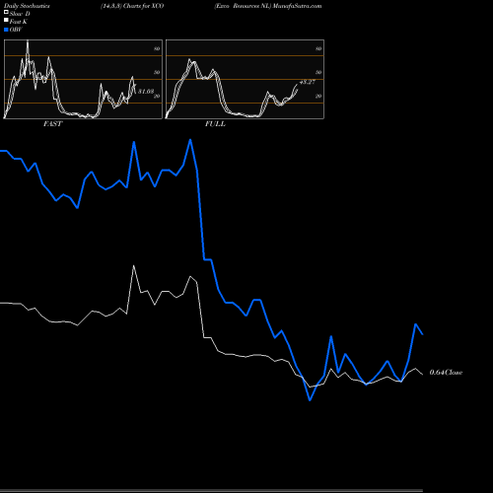Click the 'FULL' chart caption

(215, 124)
